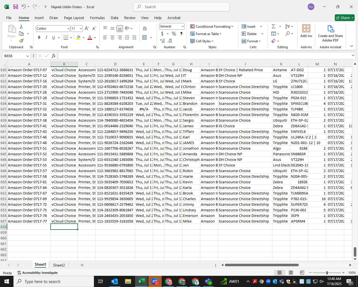Click the Increase Indent icon
Viewport: 358px width, 287px height.
point(134,38)
